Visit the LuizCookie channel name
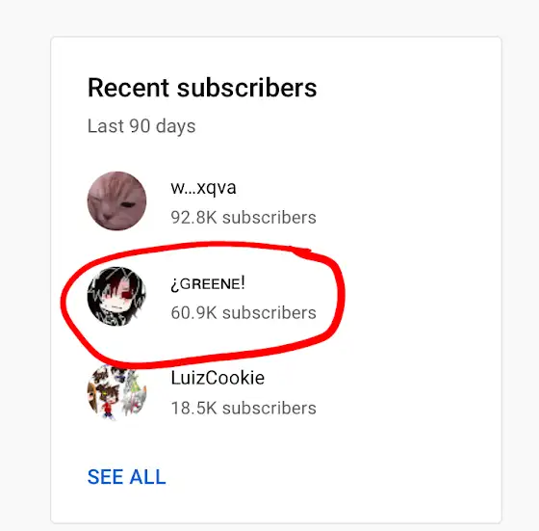Viewport: 539px width, 531px height. 218,378
